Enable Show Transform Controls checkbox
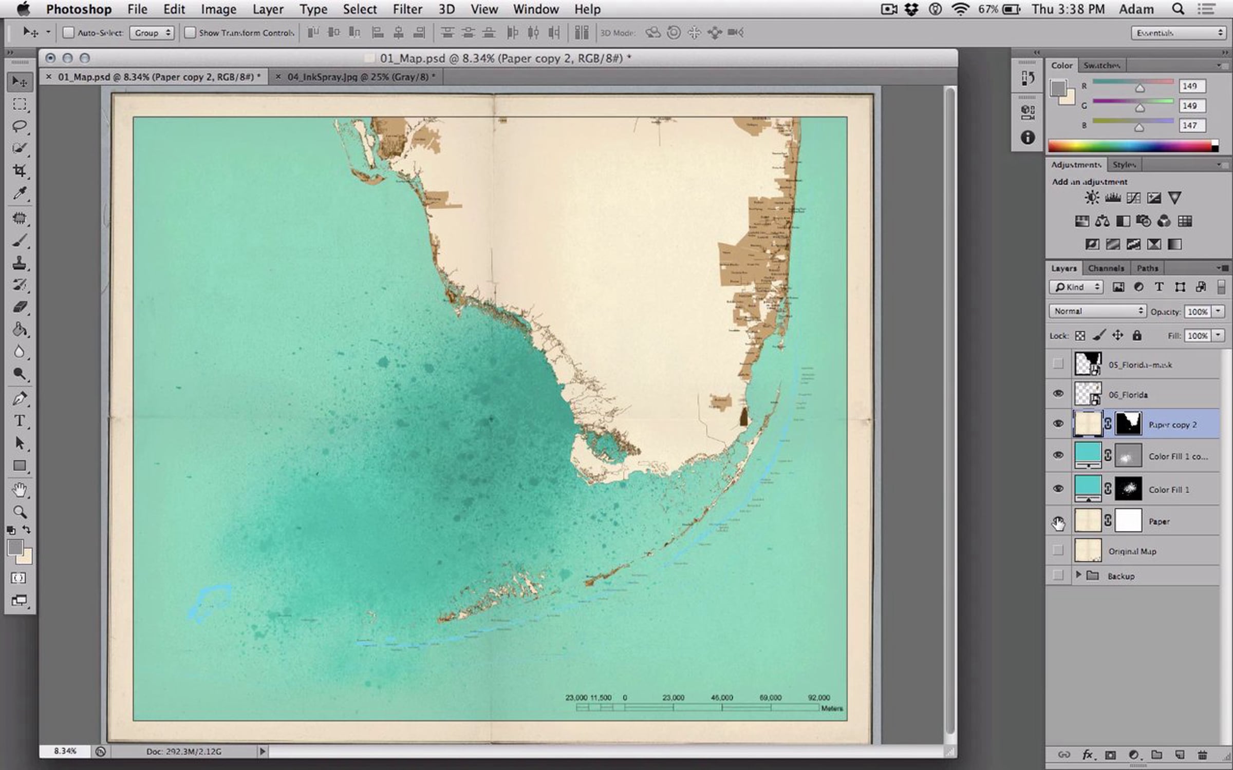This screenshot has width=1233, height=770. click(x=190, y=33)
